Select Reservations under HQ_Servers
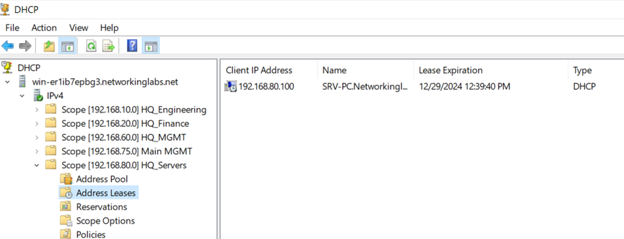Screen dimensions: 624x239 click(x=101, y=207)
